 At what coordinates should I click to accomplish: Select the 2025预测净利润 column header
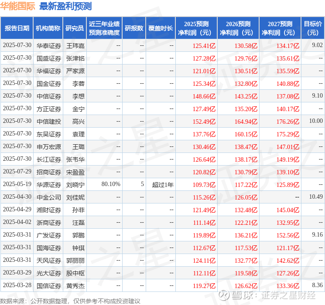point(196,28)
